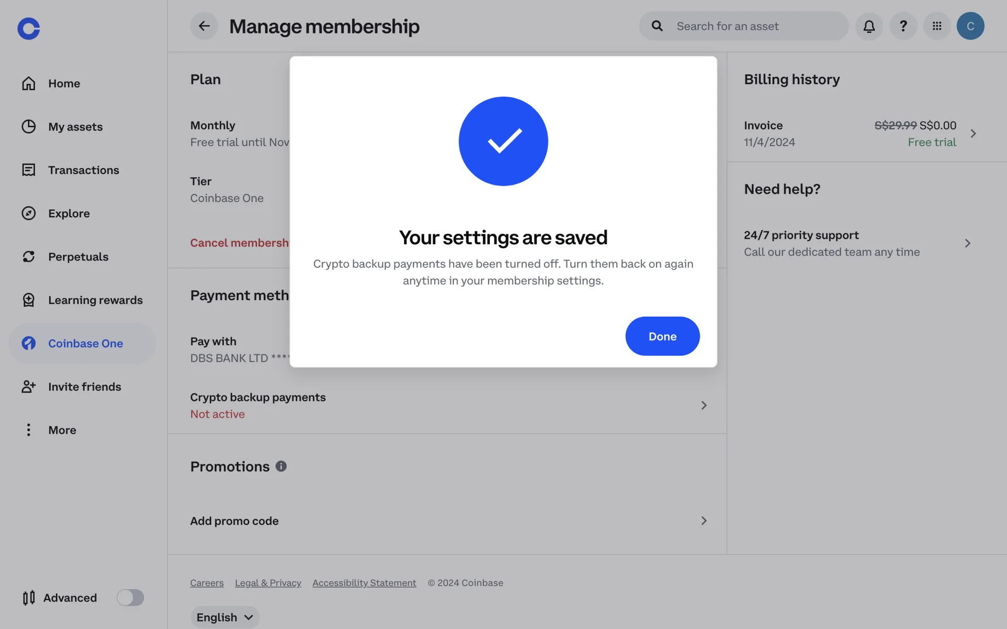The height and width of the screenshot is (629, 1007).
Task: Open the apps grid menu
Action: click(x=937, y=26)
